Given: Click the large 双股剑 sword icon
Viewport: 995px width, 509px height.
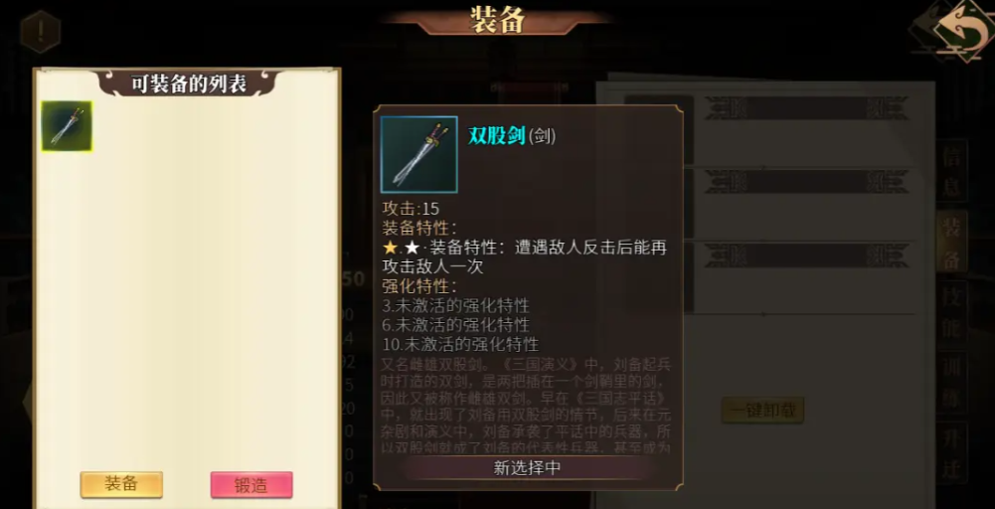Looking at the screenshot, I should point(418,154).
